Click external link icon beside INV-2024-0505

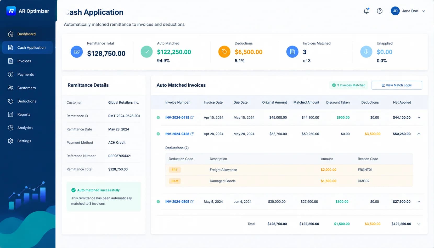[192, 202]
